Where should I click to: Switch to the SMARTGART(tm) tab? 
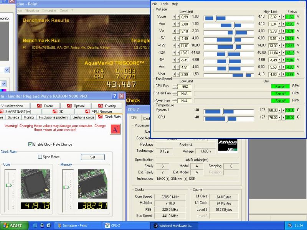[x=21, y=112]
